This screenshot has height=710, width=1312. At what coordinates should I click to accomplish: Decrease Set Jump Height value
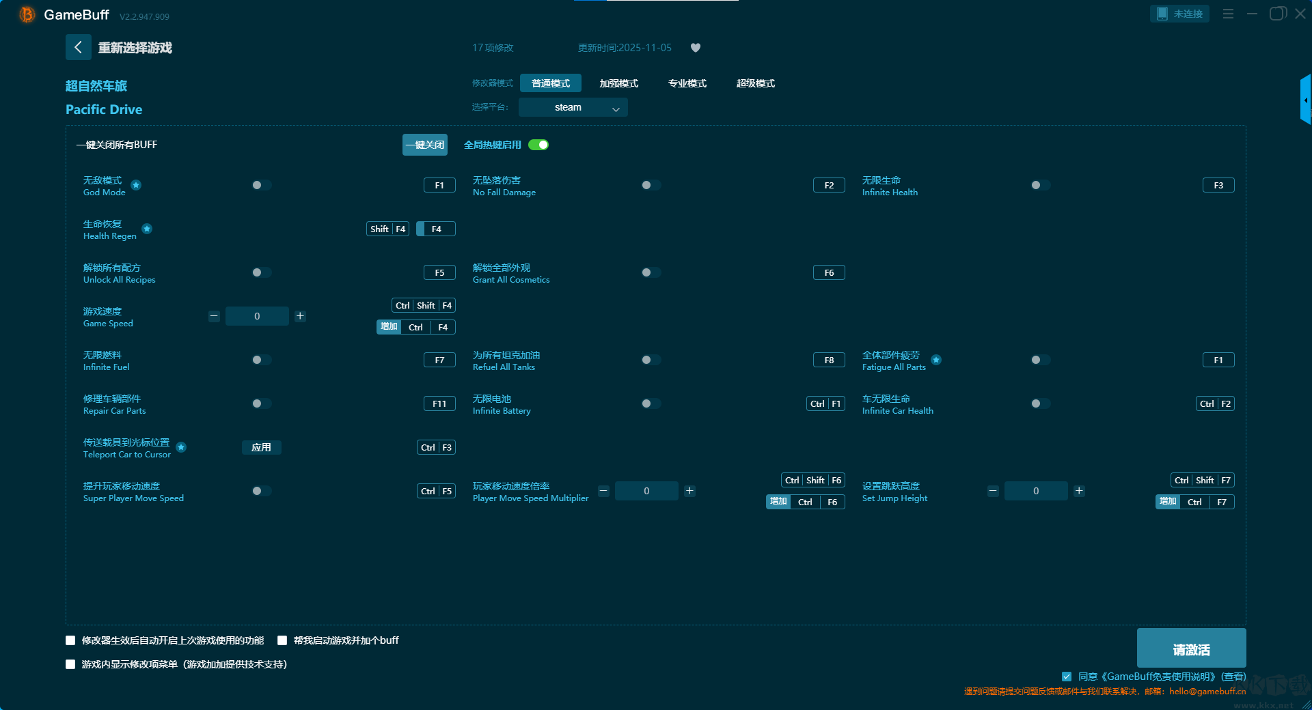(993, 491)
